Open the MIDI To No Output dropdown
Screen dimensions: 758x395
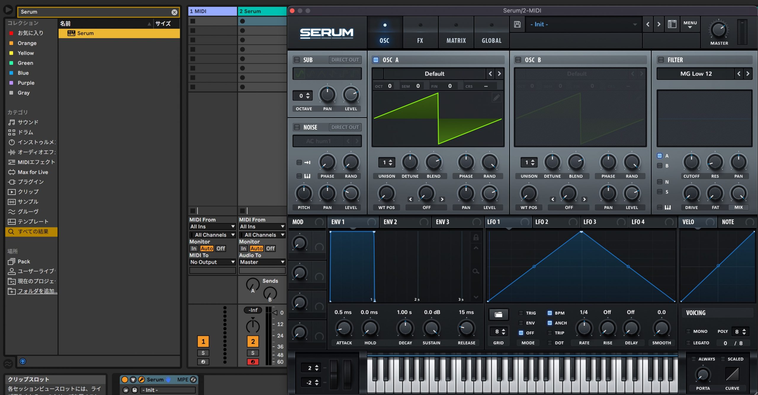213,262
